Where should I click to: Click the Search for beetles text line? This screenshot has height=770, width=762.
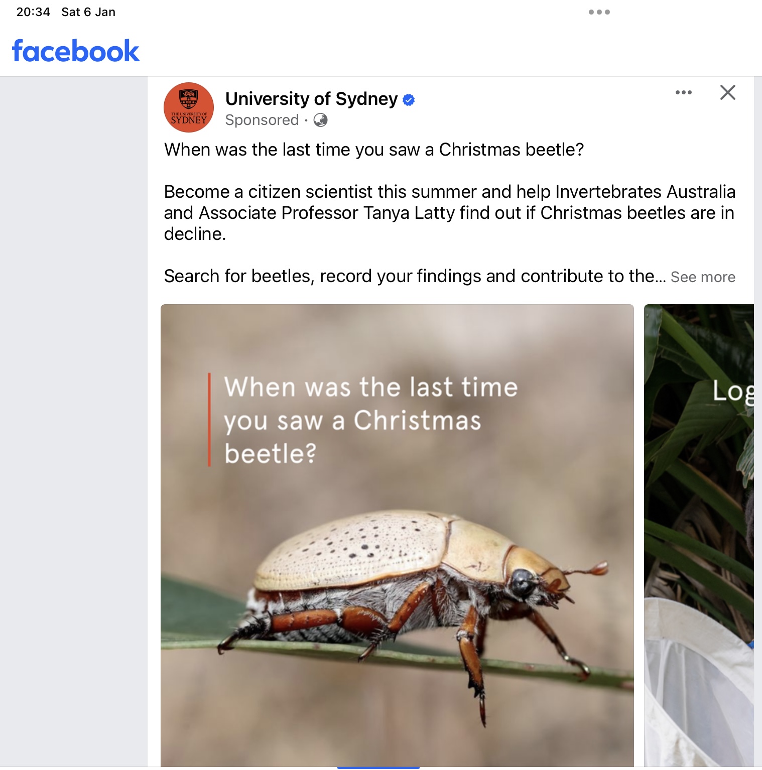[415, 276]
